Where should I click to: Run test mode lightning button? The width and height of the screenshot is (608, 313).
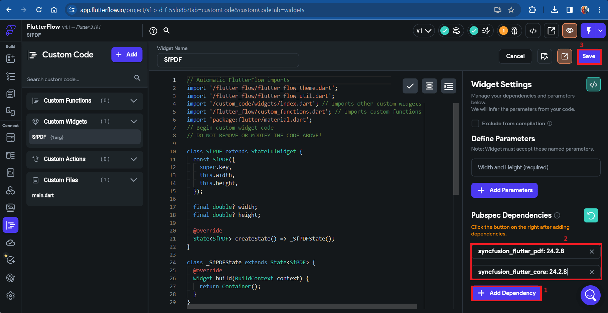[589, 31]
